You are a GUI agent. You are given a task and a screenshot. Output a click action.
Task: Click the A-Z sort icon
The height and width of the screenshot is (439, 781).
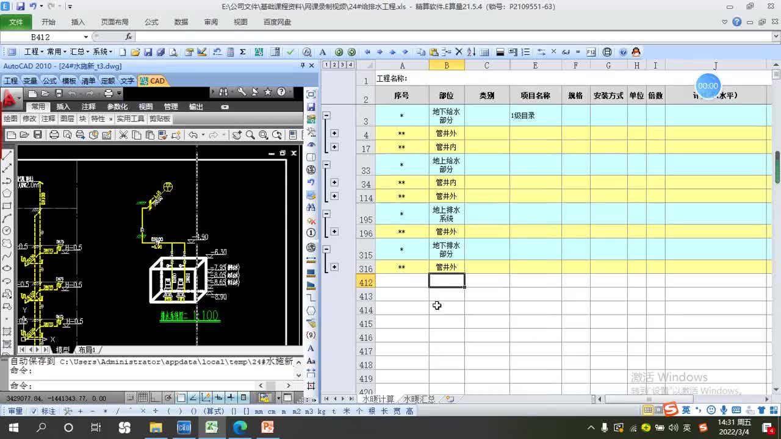point(472,52)
